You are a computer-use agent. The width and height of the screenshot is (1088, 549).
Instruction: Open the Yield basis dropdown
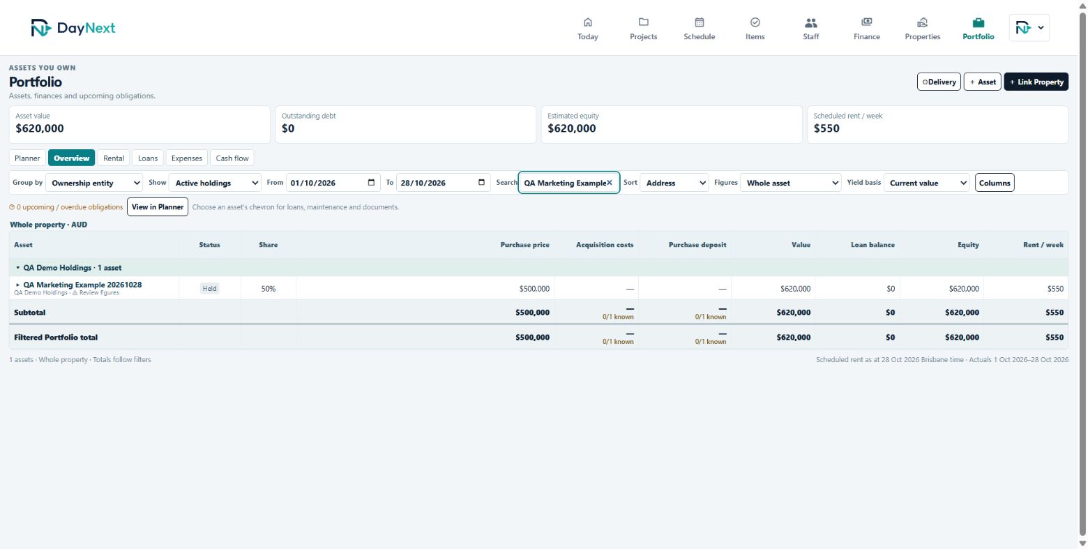point(926,183)
